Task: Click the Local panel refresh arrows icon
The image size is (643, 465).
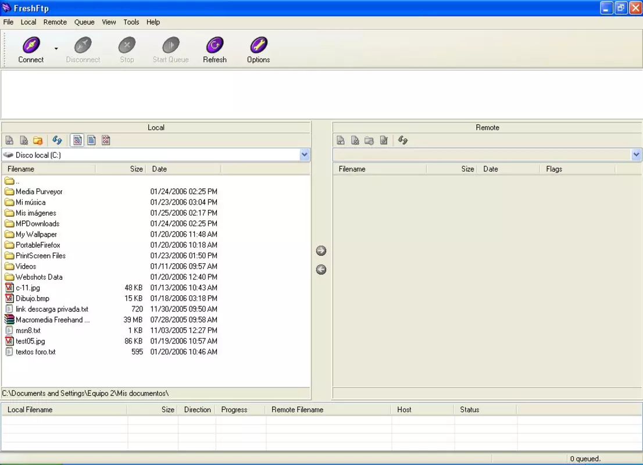Action: pyautogui.click(x=57, y=141)
